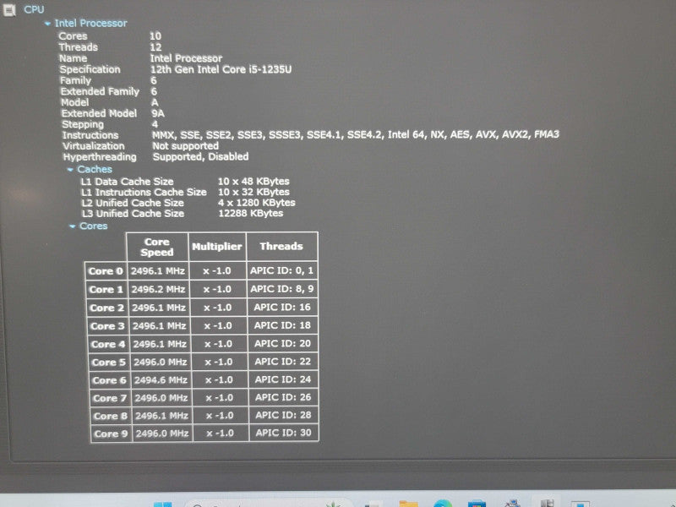Click the APIC ID: 8, 9 cell
The height and width of the screenshot is (507, 676).
click(282, 289)
